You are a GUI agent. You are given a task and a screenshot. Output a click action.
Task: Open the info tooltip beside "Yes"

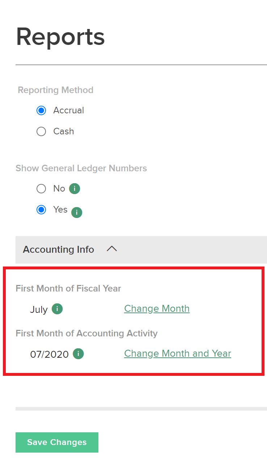pyautogui.click(x=77, y=212)
